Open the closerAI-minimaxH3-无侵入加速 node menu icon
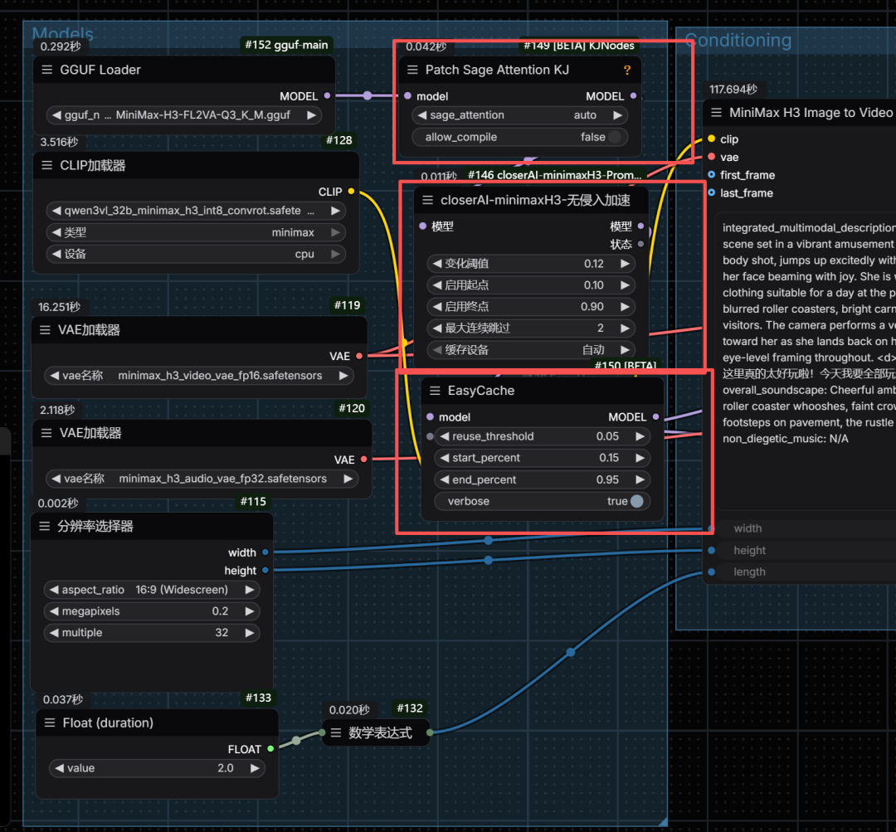Screen dimensions: 896x832 (427, 200)
